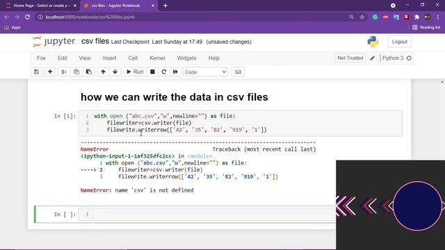Interrupt the kernel with stop icon
The image size is (445, 250).
coord(152,72)
